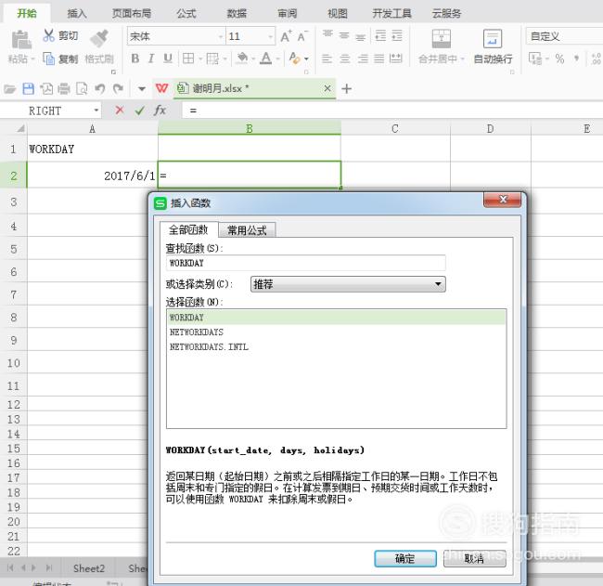Click the 查找函数 search input field

306,263
